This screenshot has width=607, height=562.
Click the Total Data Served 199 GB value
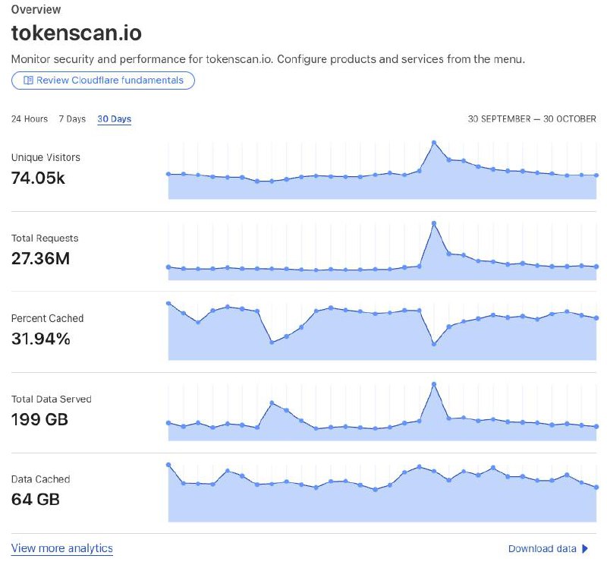coord(39,419)
